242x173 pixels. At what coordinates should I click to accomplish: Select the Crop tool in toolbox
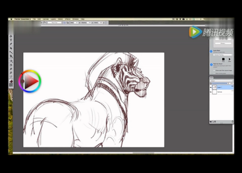[x=11, y=48]
